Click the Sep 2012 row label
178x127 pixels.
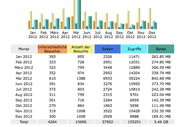24,100
